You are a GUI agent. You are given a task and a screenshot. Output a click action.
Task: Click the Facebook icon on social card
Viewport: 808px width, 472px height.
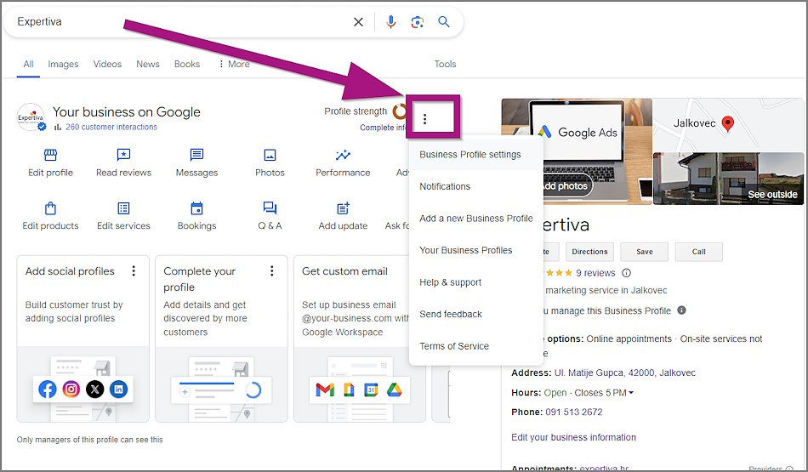tap(48, 389)
